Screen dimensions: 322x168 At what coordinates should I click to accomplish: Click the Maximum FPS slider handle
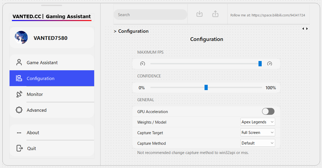(x=260, y=64)
